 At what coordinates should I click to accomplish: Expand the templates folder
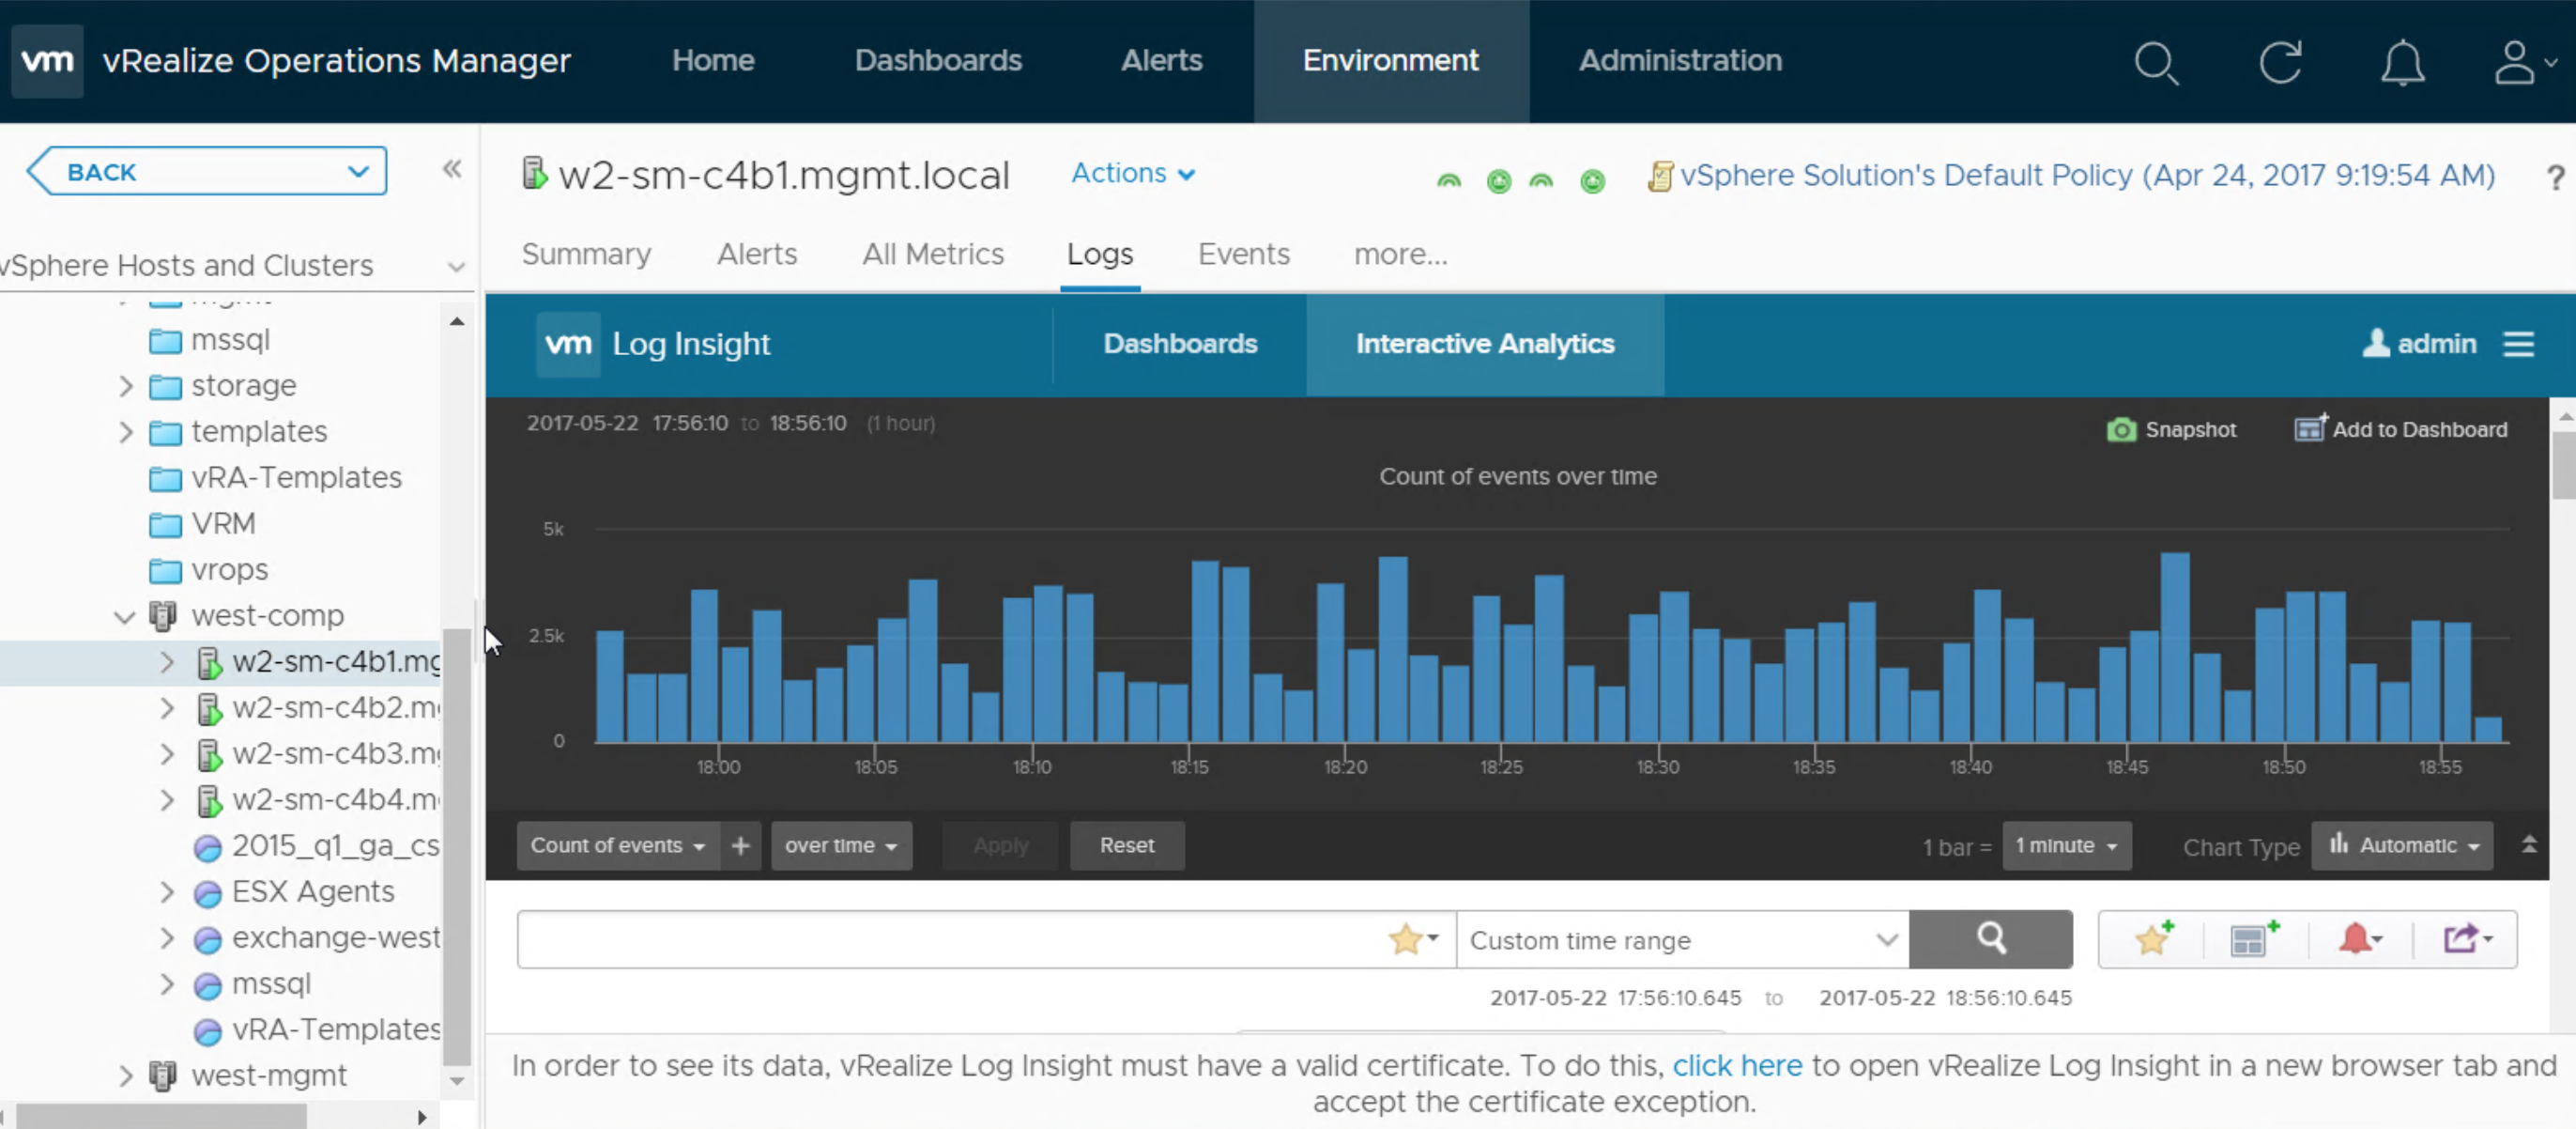[x=125, y=432]
